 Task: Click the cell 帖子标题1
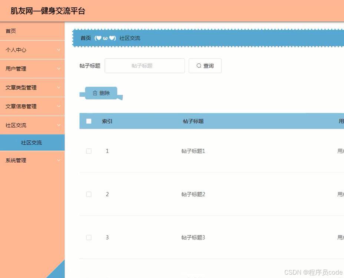tap(193, 151)
